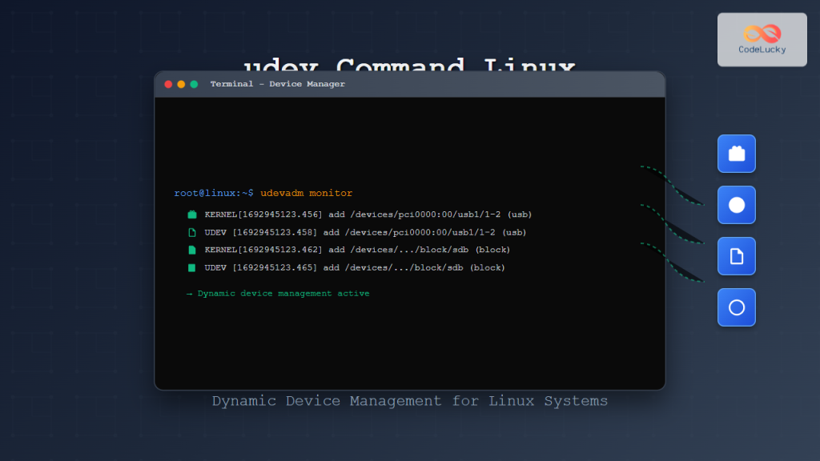Viewport: 820px width, 461px height.
Task: Click the filled circle record icon
Action: coord(736,205)
